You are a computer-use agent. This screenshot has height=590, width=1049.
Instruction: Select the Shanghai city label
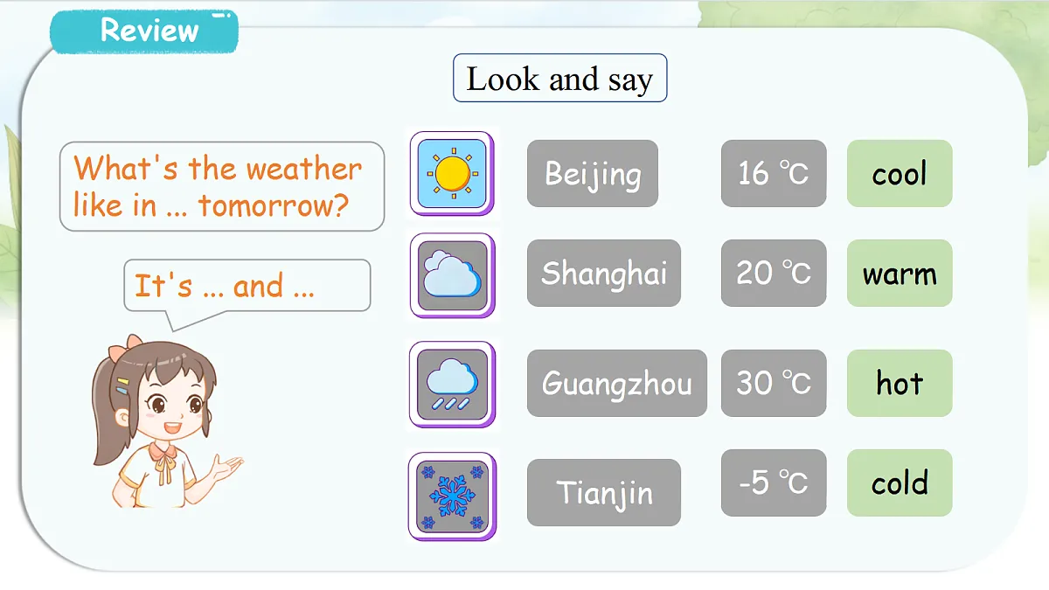click(604, 273)
